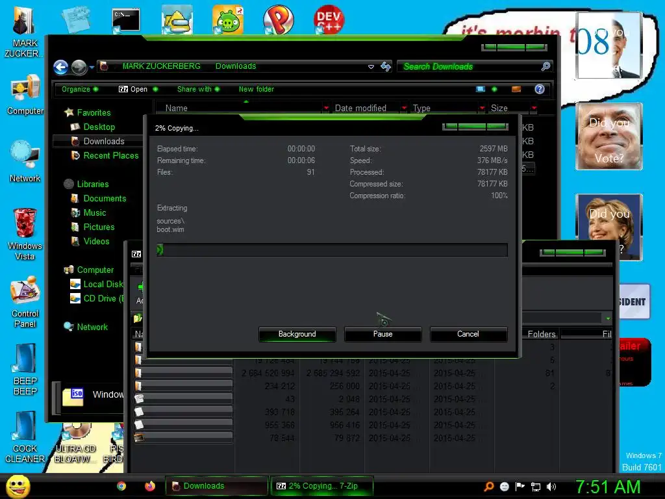The width and height of the screenshot is (665, 499).
Task: Open Firefox from the taskbar
Action: (x=150, y=486)
